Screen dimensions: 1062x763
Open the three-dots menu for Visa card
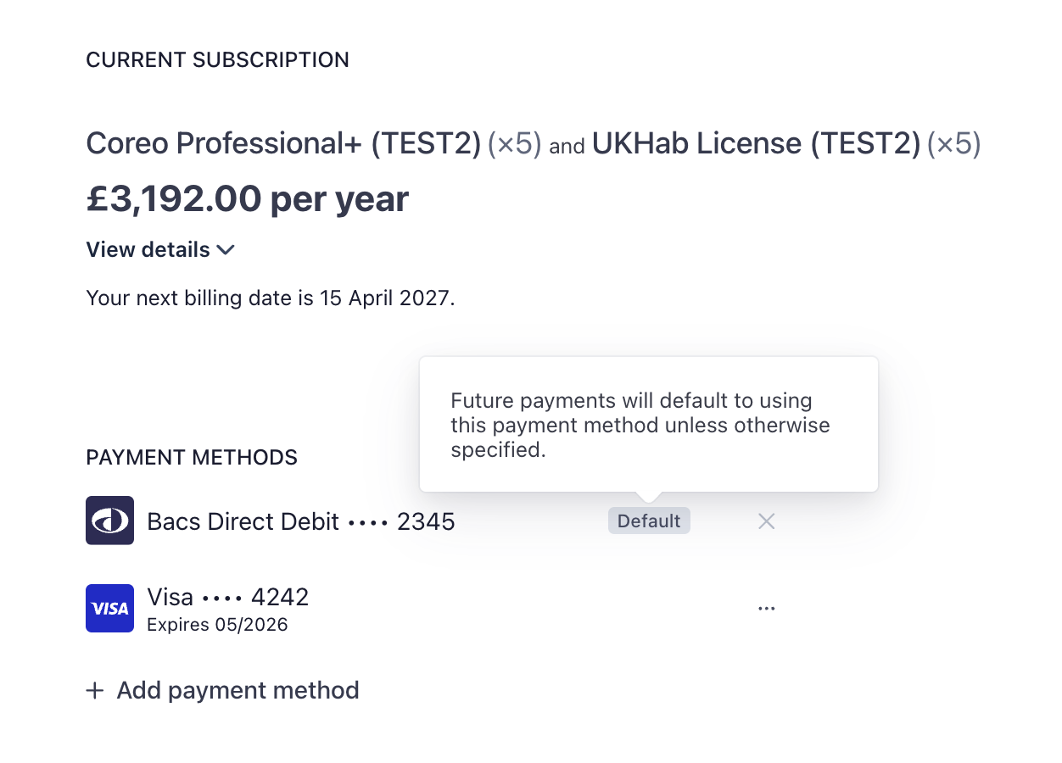click(766, 609)
